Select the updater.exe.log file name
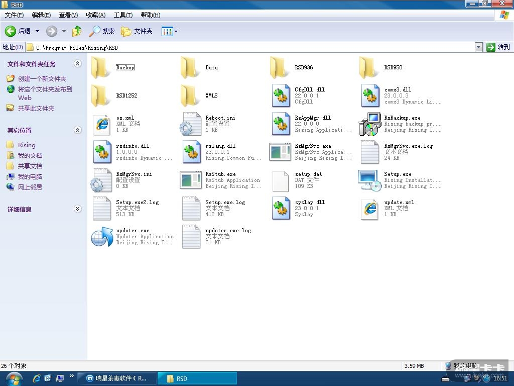 228,231
